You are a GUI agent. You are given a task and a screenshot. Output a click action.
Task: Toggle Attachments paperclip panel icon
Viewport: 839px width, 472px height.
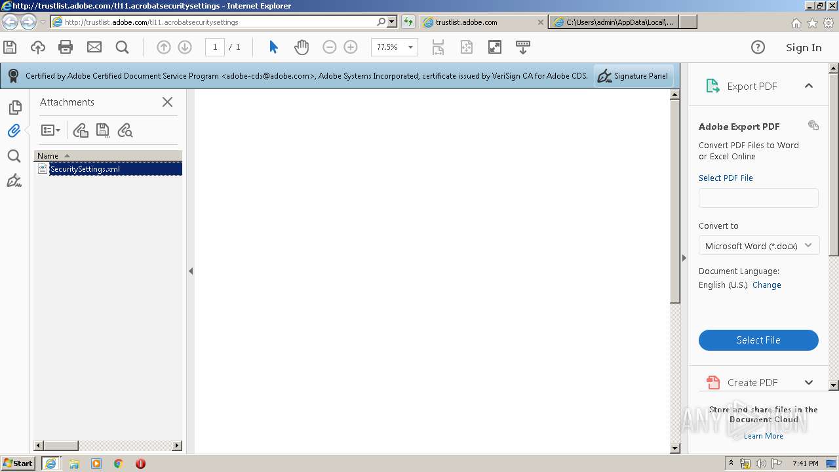point(14,131)
